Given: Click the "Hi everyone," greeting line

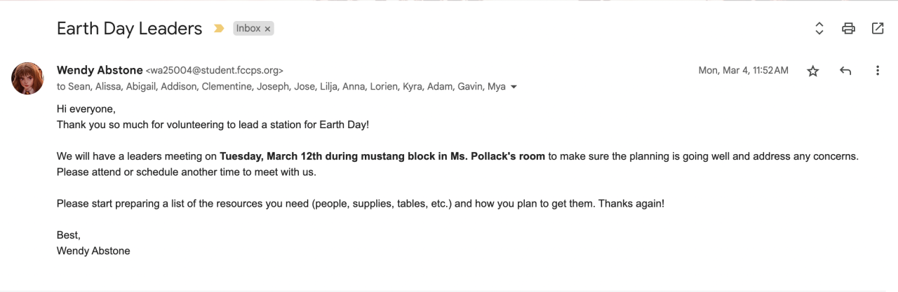Looking at the screenshot, I should [86, 109].
